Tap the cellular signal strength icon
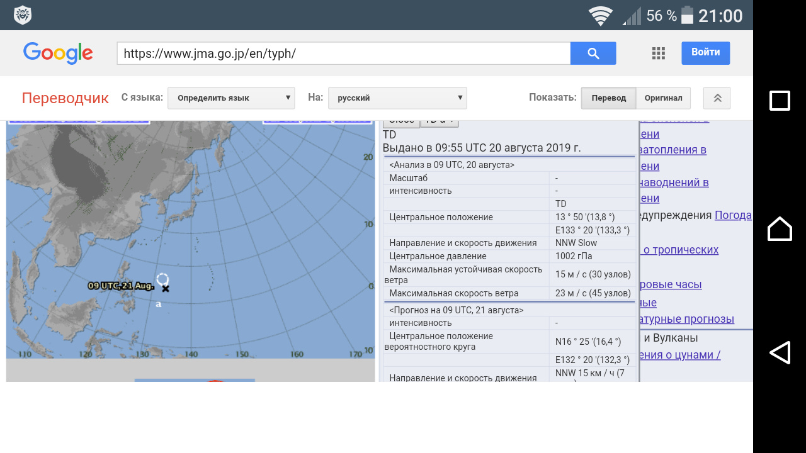Screen dimensions: 806x453 pos(632,16)
